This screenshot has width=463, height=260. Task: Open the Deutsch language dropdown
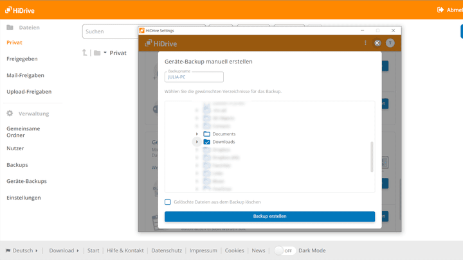pos(22,250)
